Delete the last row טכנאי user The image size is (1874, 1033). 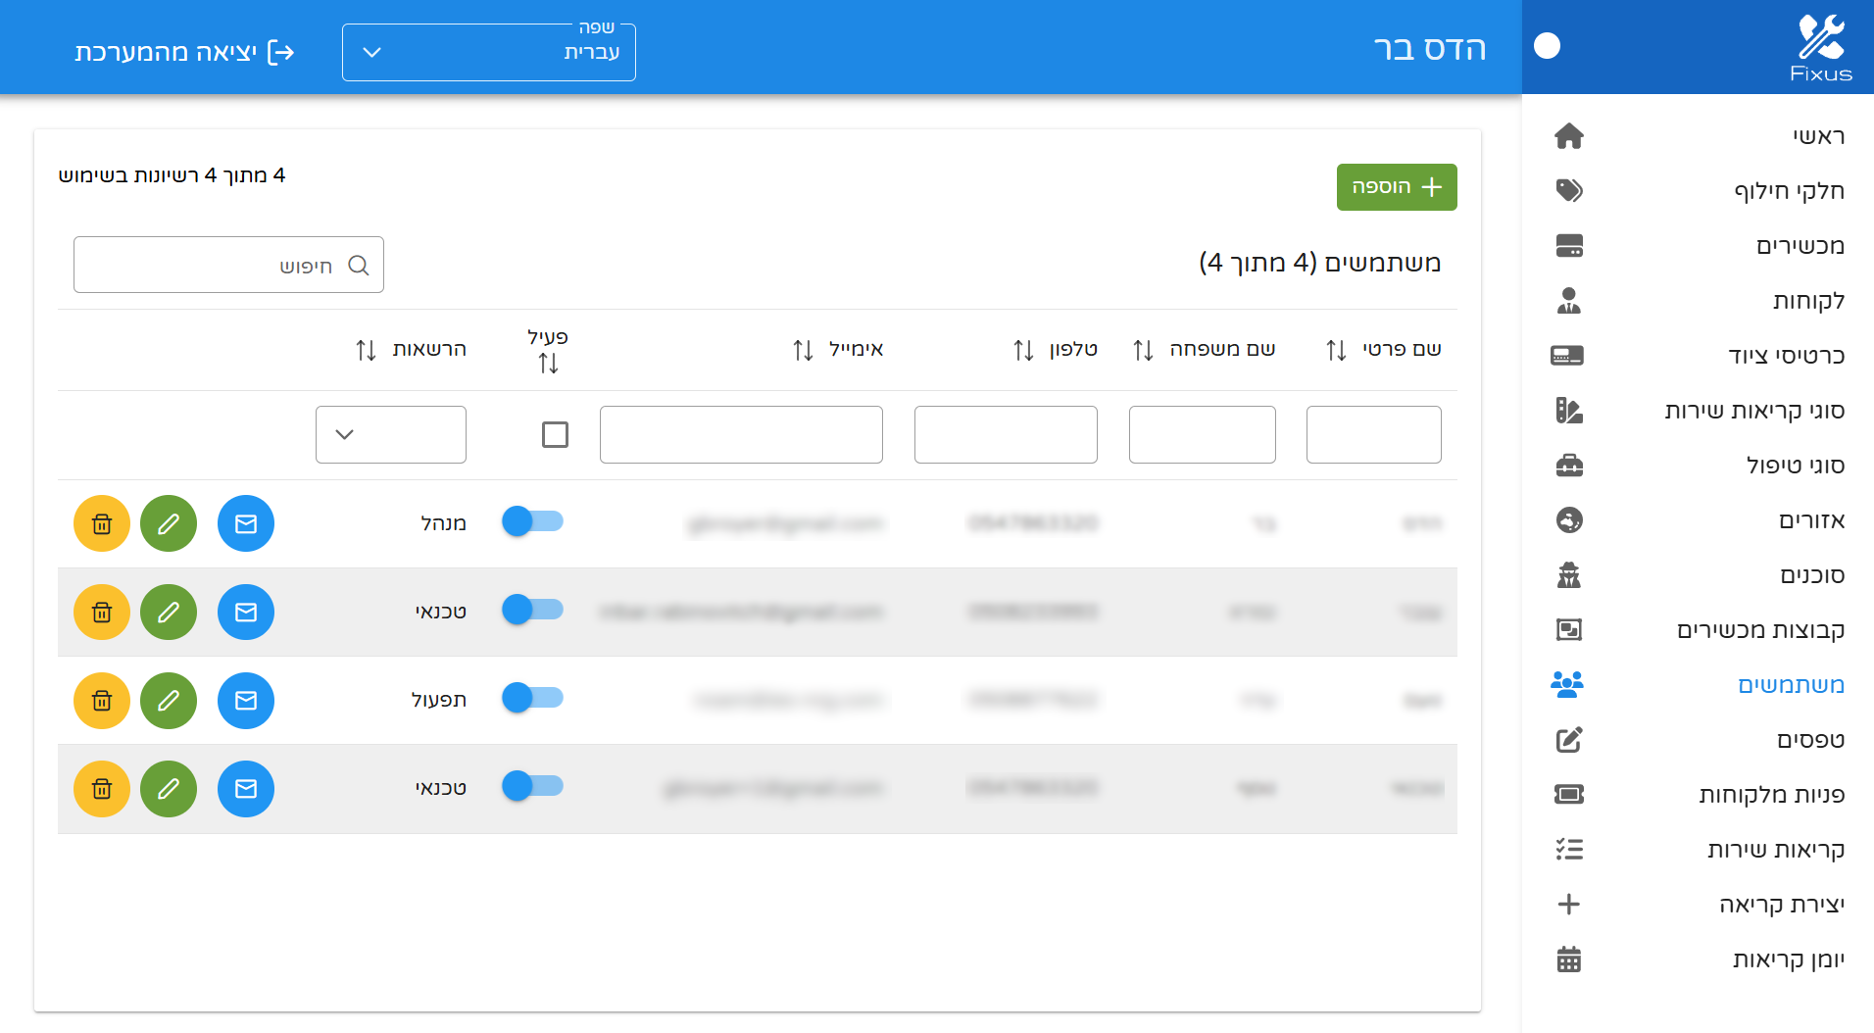pyautogui.click(x=102, y=788)
